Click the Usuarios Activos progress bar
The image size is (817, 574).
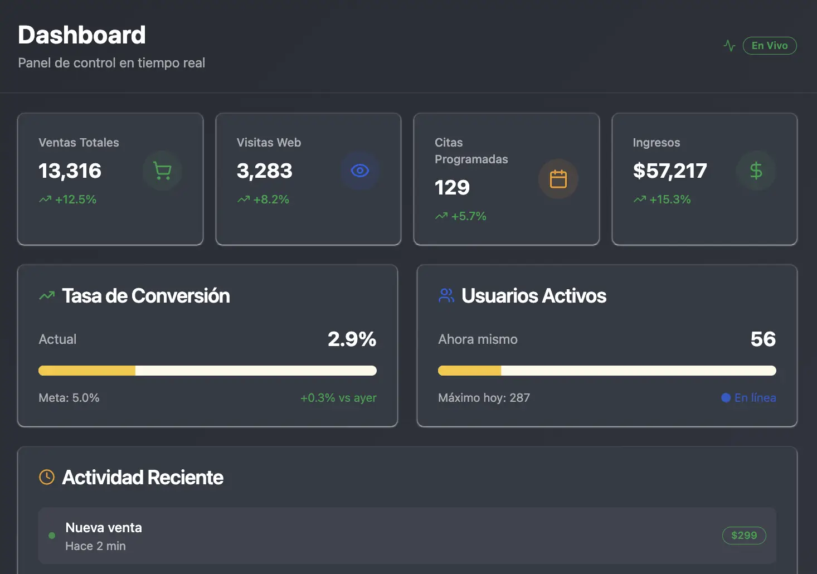[607, 371]
